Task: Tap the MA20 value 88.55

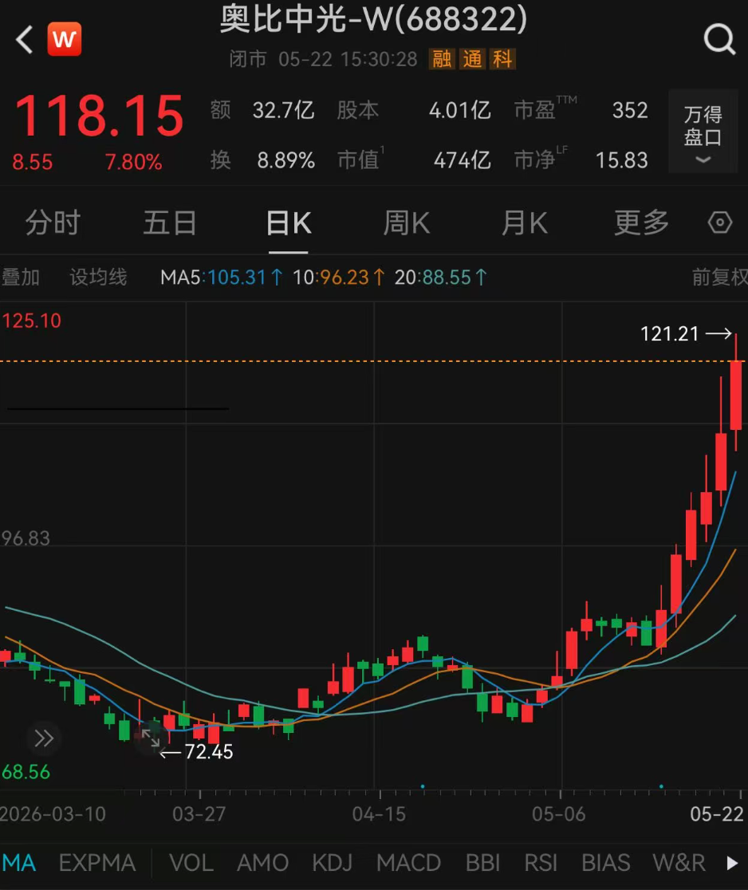Action: [x=447, y=277]
